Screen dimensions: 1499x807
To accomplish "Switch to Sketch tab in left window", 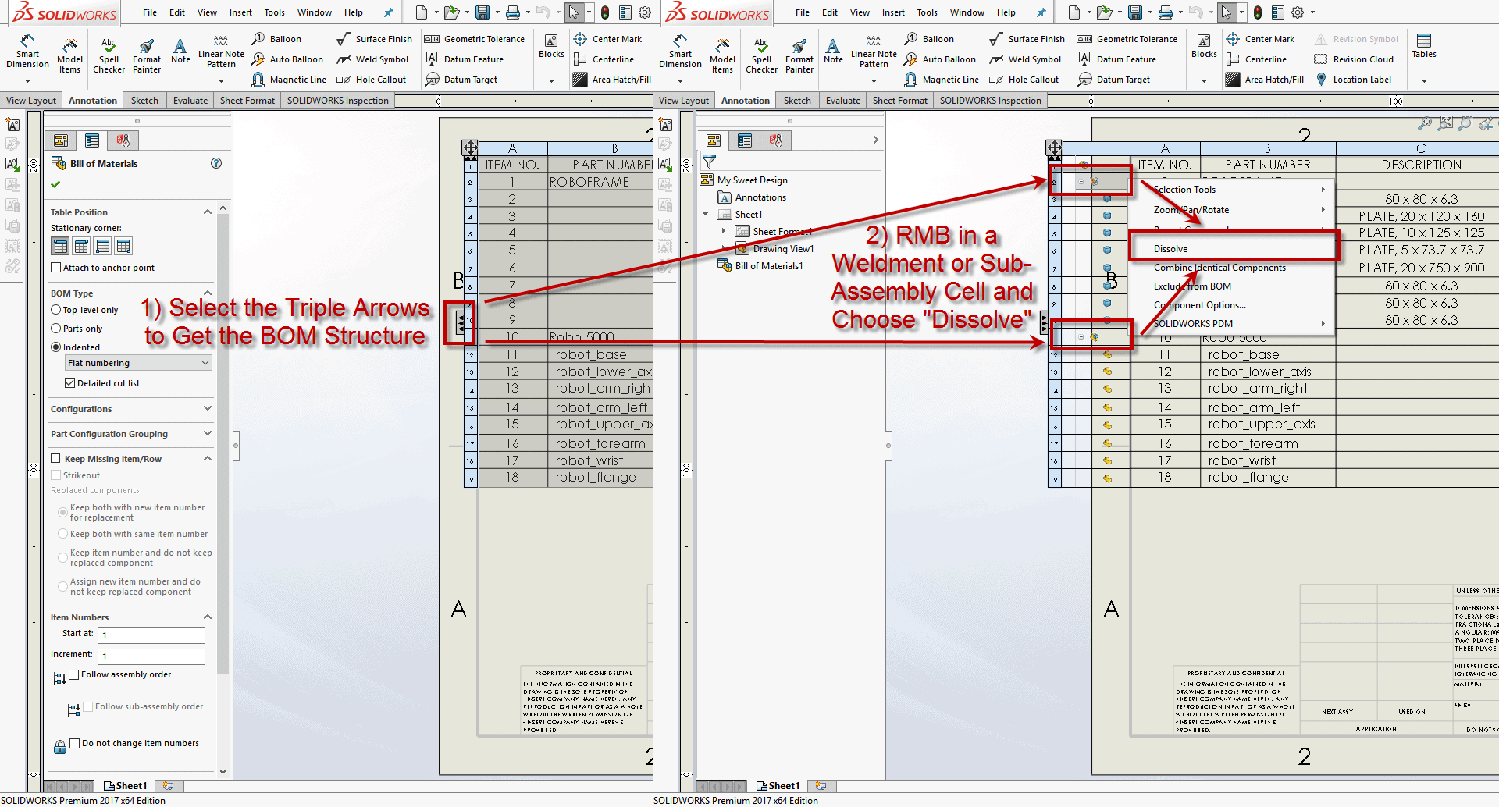I will tap(144, 101).
